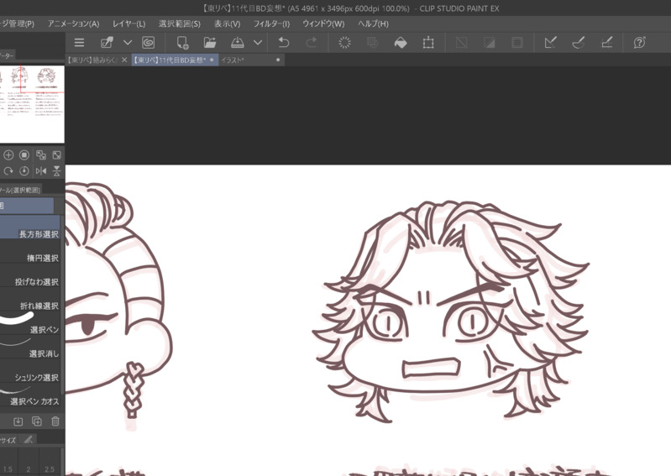671x476 pixels.
Task: Duplicate the current sub tool
Action: tap(37, 421)
